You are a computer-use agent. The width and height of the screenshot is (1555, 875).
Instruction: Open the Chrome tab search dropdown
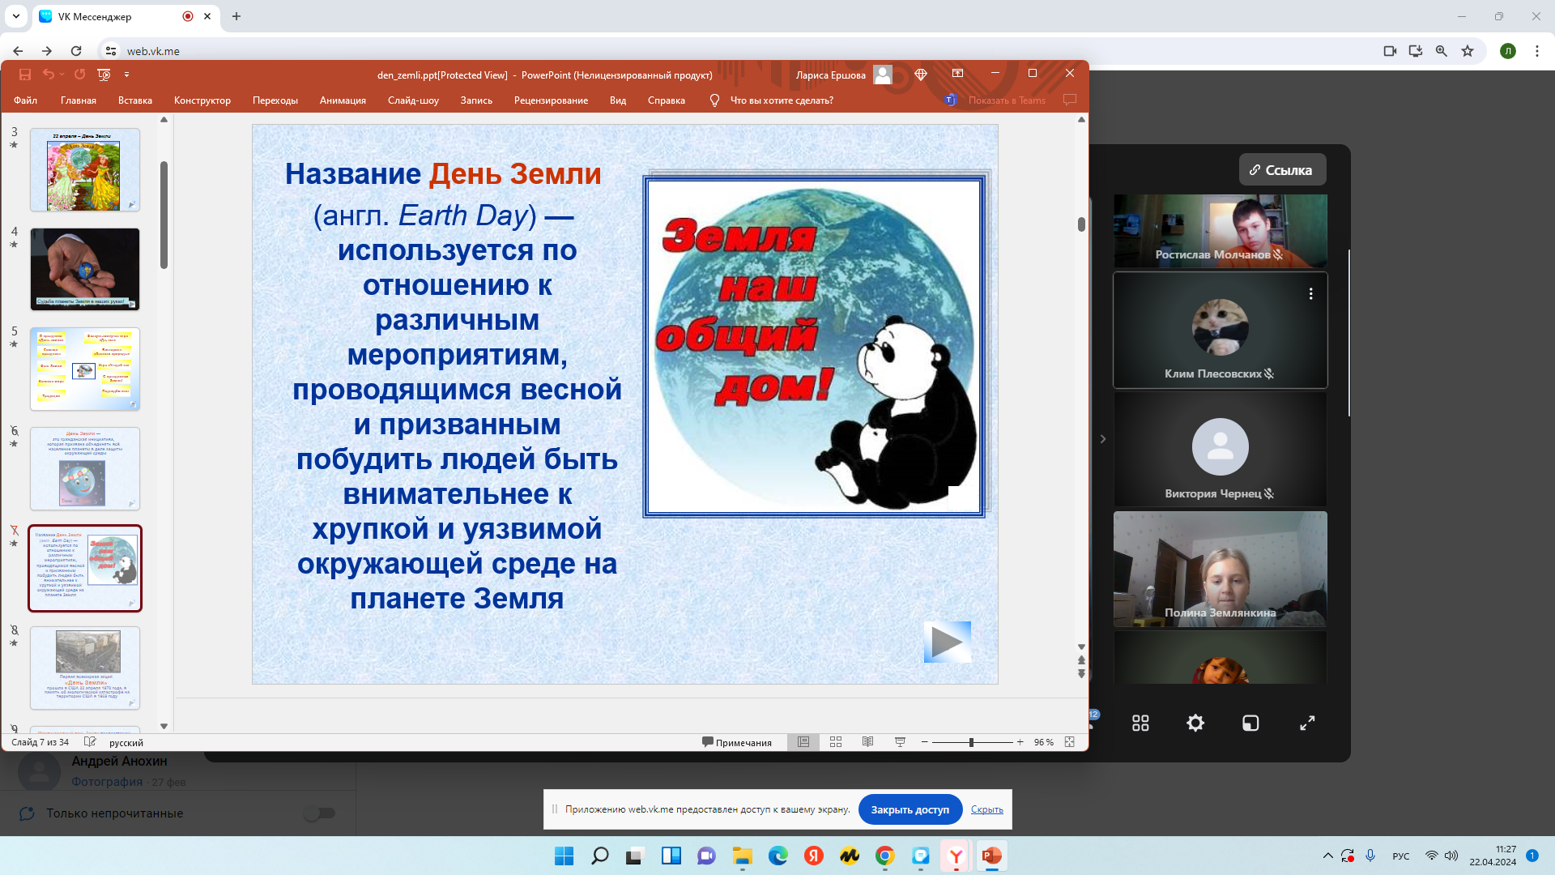tap(15, 16)
